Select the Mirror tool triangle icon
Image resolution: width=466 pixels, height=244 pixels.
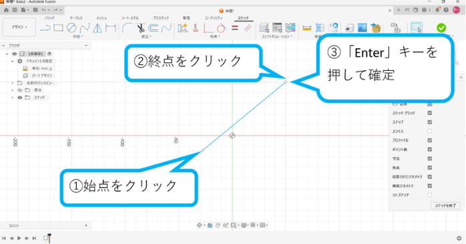pos(97,28)
